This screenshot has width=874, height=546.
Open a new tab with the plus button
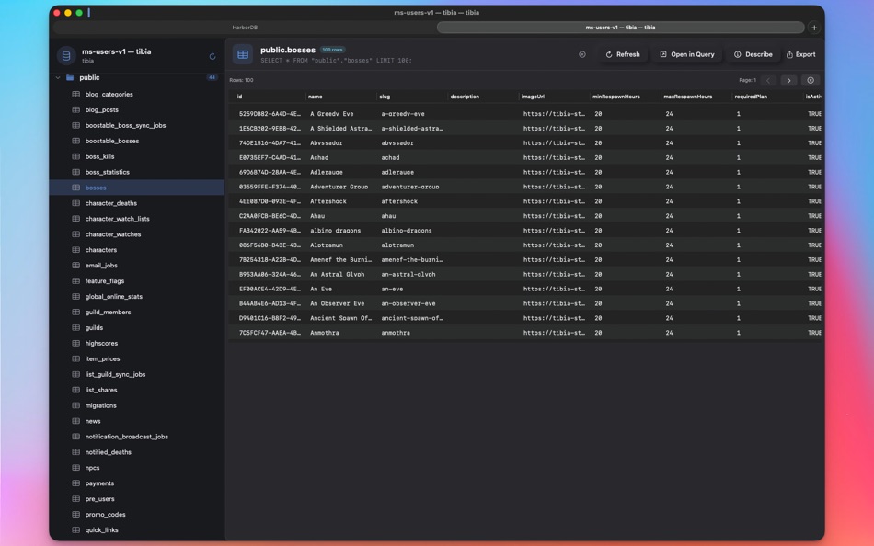click(813, 27)
